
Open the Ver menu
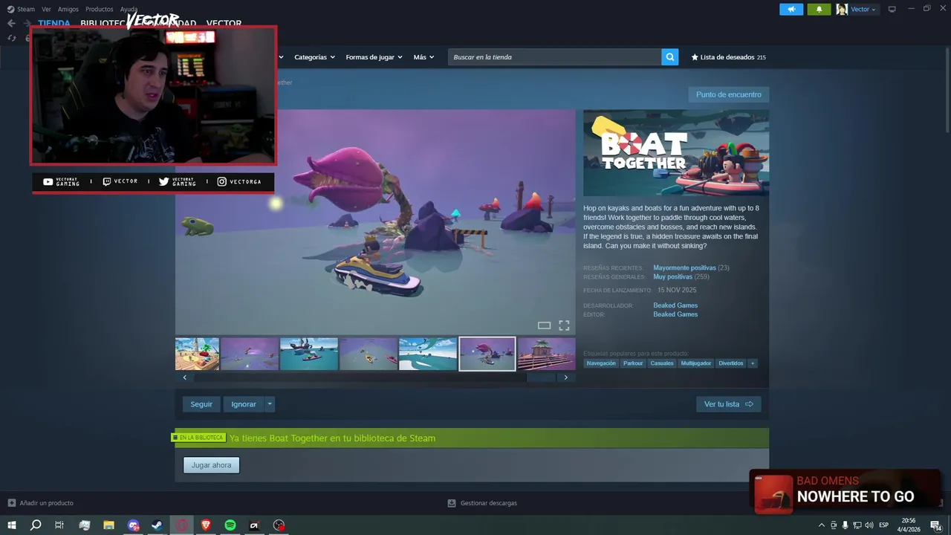tap(46, 9)
